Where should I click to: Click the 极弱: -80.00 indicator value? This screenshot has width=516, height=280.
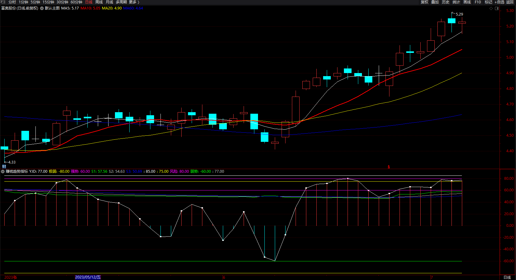coord(59,171)
